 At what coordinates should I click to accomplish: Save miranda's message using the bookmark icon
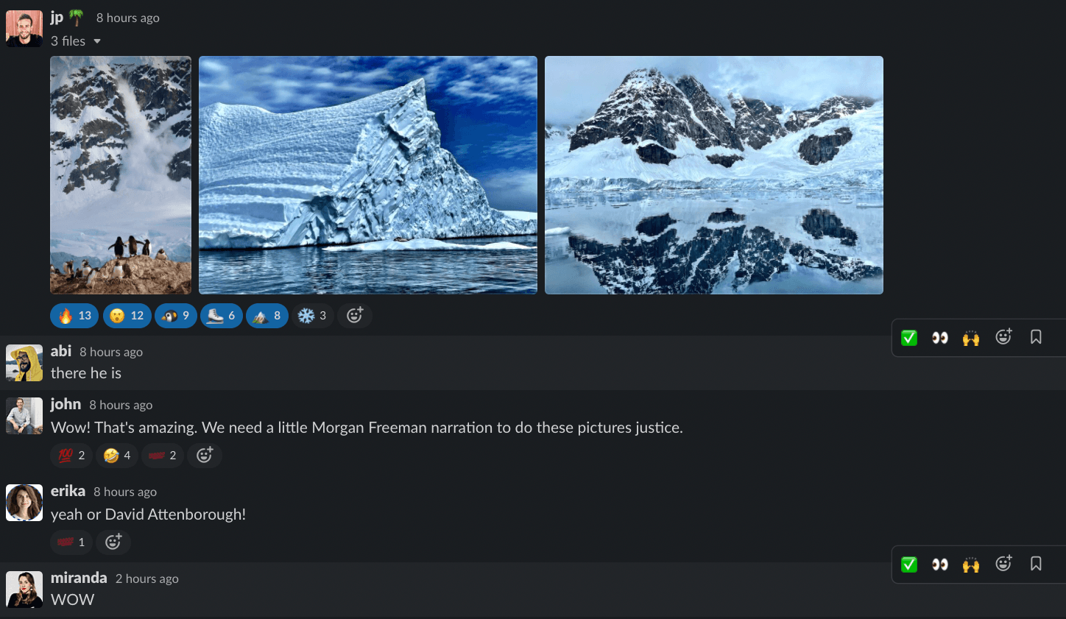1036,564
